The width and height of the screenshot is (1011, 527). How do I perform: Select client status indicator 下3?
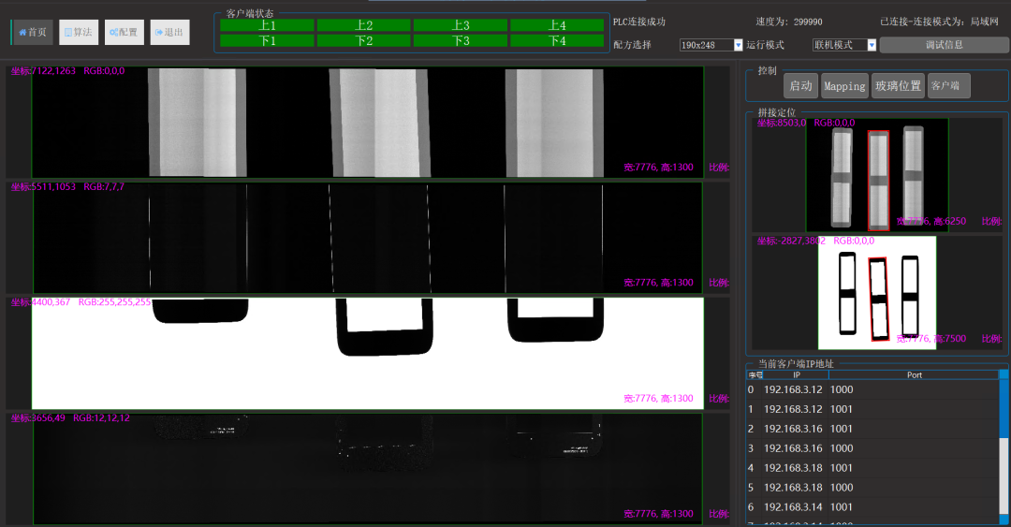[x=461, y=40]
